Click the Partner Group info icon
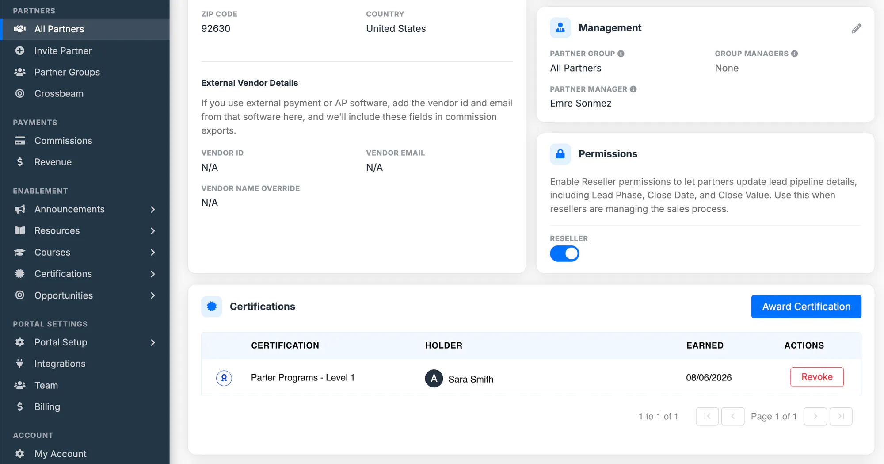Viewport: 884px width, 464px height. 621,54
